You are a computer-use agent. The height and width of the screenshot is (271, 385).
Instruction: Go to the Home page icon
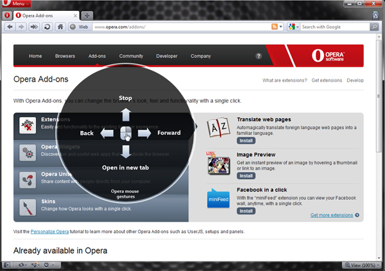coord(60,27)
